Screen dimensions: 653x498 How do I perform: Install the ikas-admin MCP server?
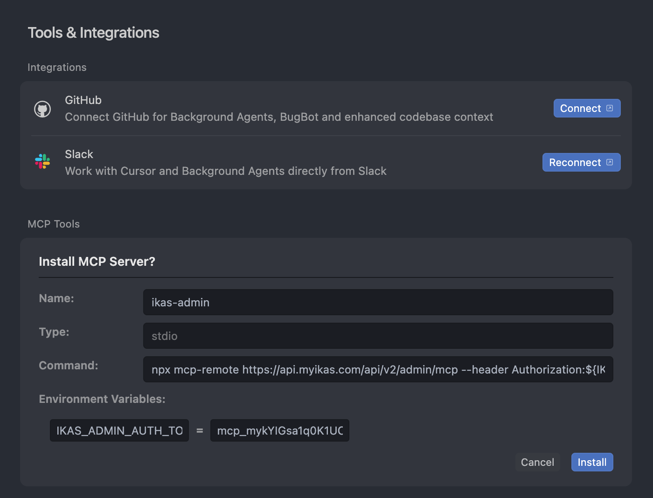(592, 462)
